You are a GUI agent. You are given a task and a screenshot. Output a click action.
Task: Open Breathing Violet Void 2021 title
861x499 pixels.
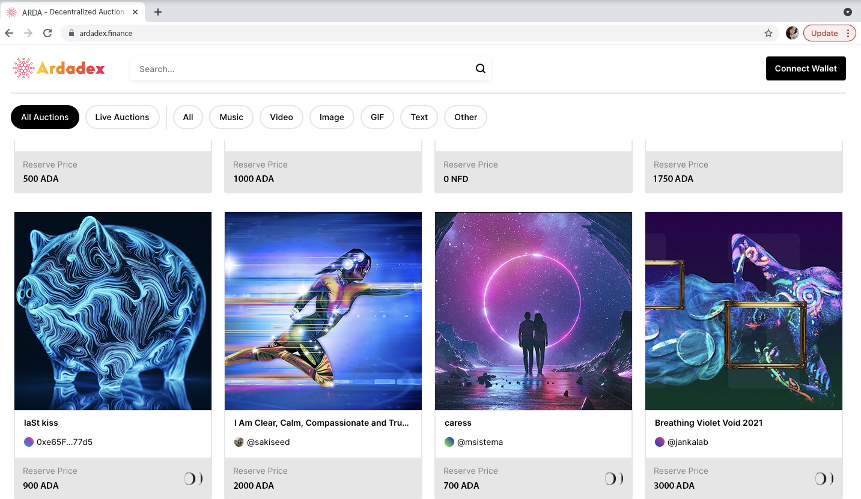point(708,423)
